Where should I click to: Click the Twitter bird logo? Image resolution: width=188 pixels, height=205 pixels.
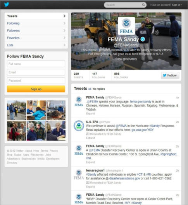click(x=7, y=4)
